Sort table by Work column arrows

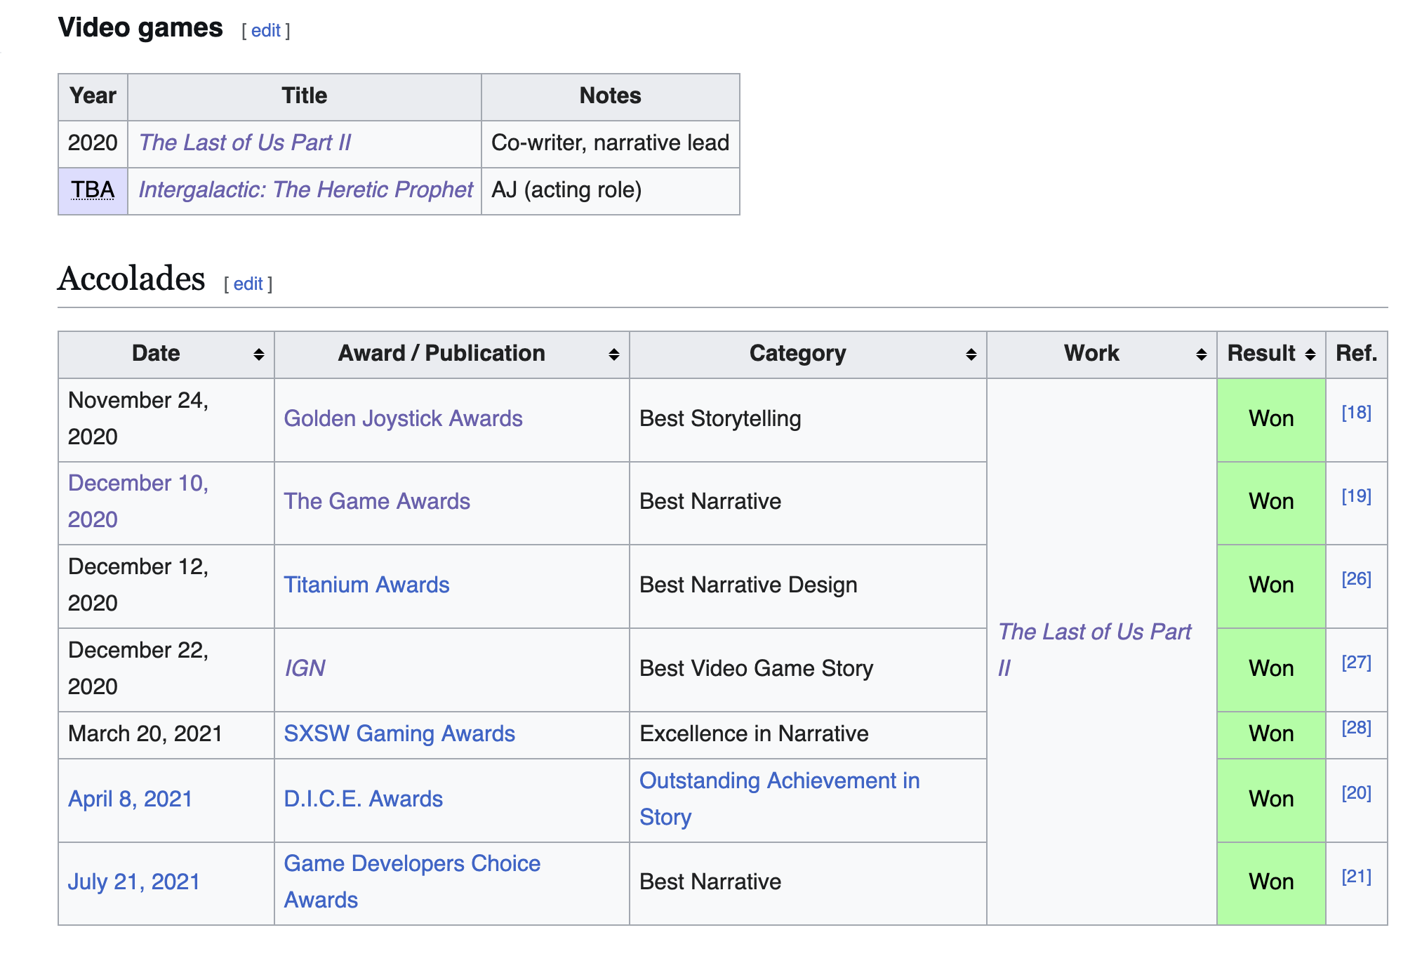pyautogui.click(x=1201, y=354)
